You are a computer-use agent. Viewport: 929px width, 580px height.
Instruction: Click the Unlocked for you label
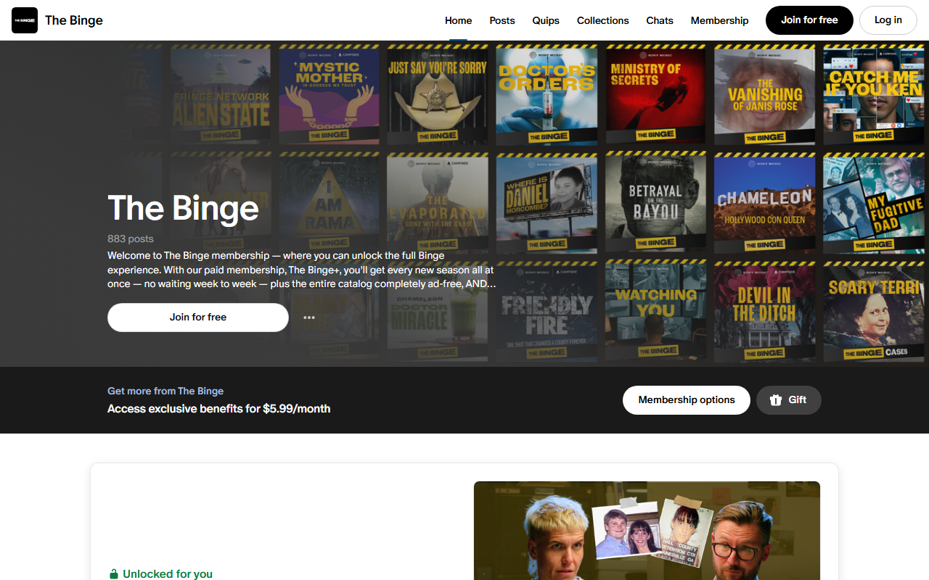[x=168, y=574]
